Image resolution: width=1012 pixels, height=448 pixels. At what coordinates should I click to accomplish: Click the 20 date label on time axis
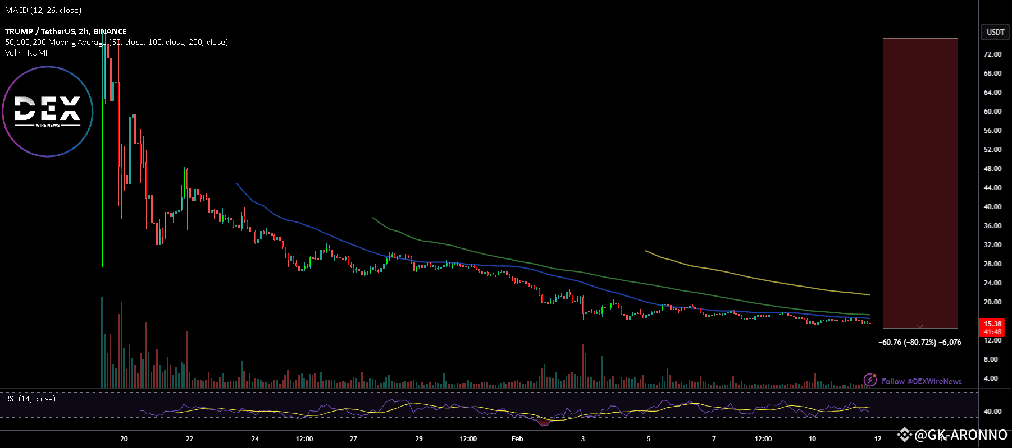tap(124, 438)
